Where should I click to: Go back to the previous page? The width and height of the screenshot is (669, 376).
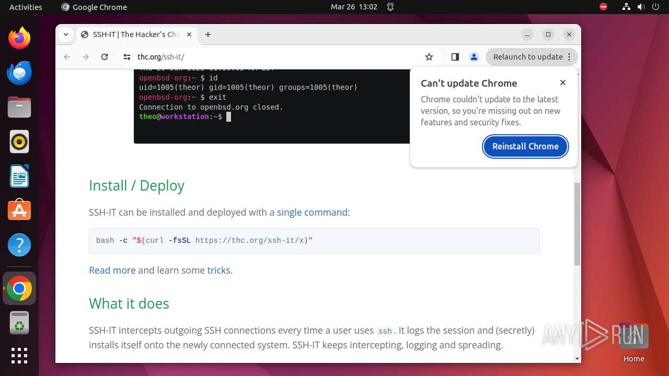tap(67, 57)
